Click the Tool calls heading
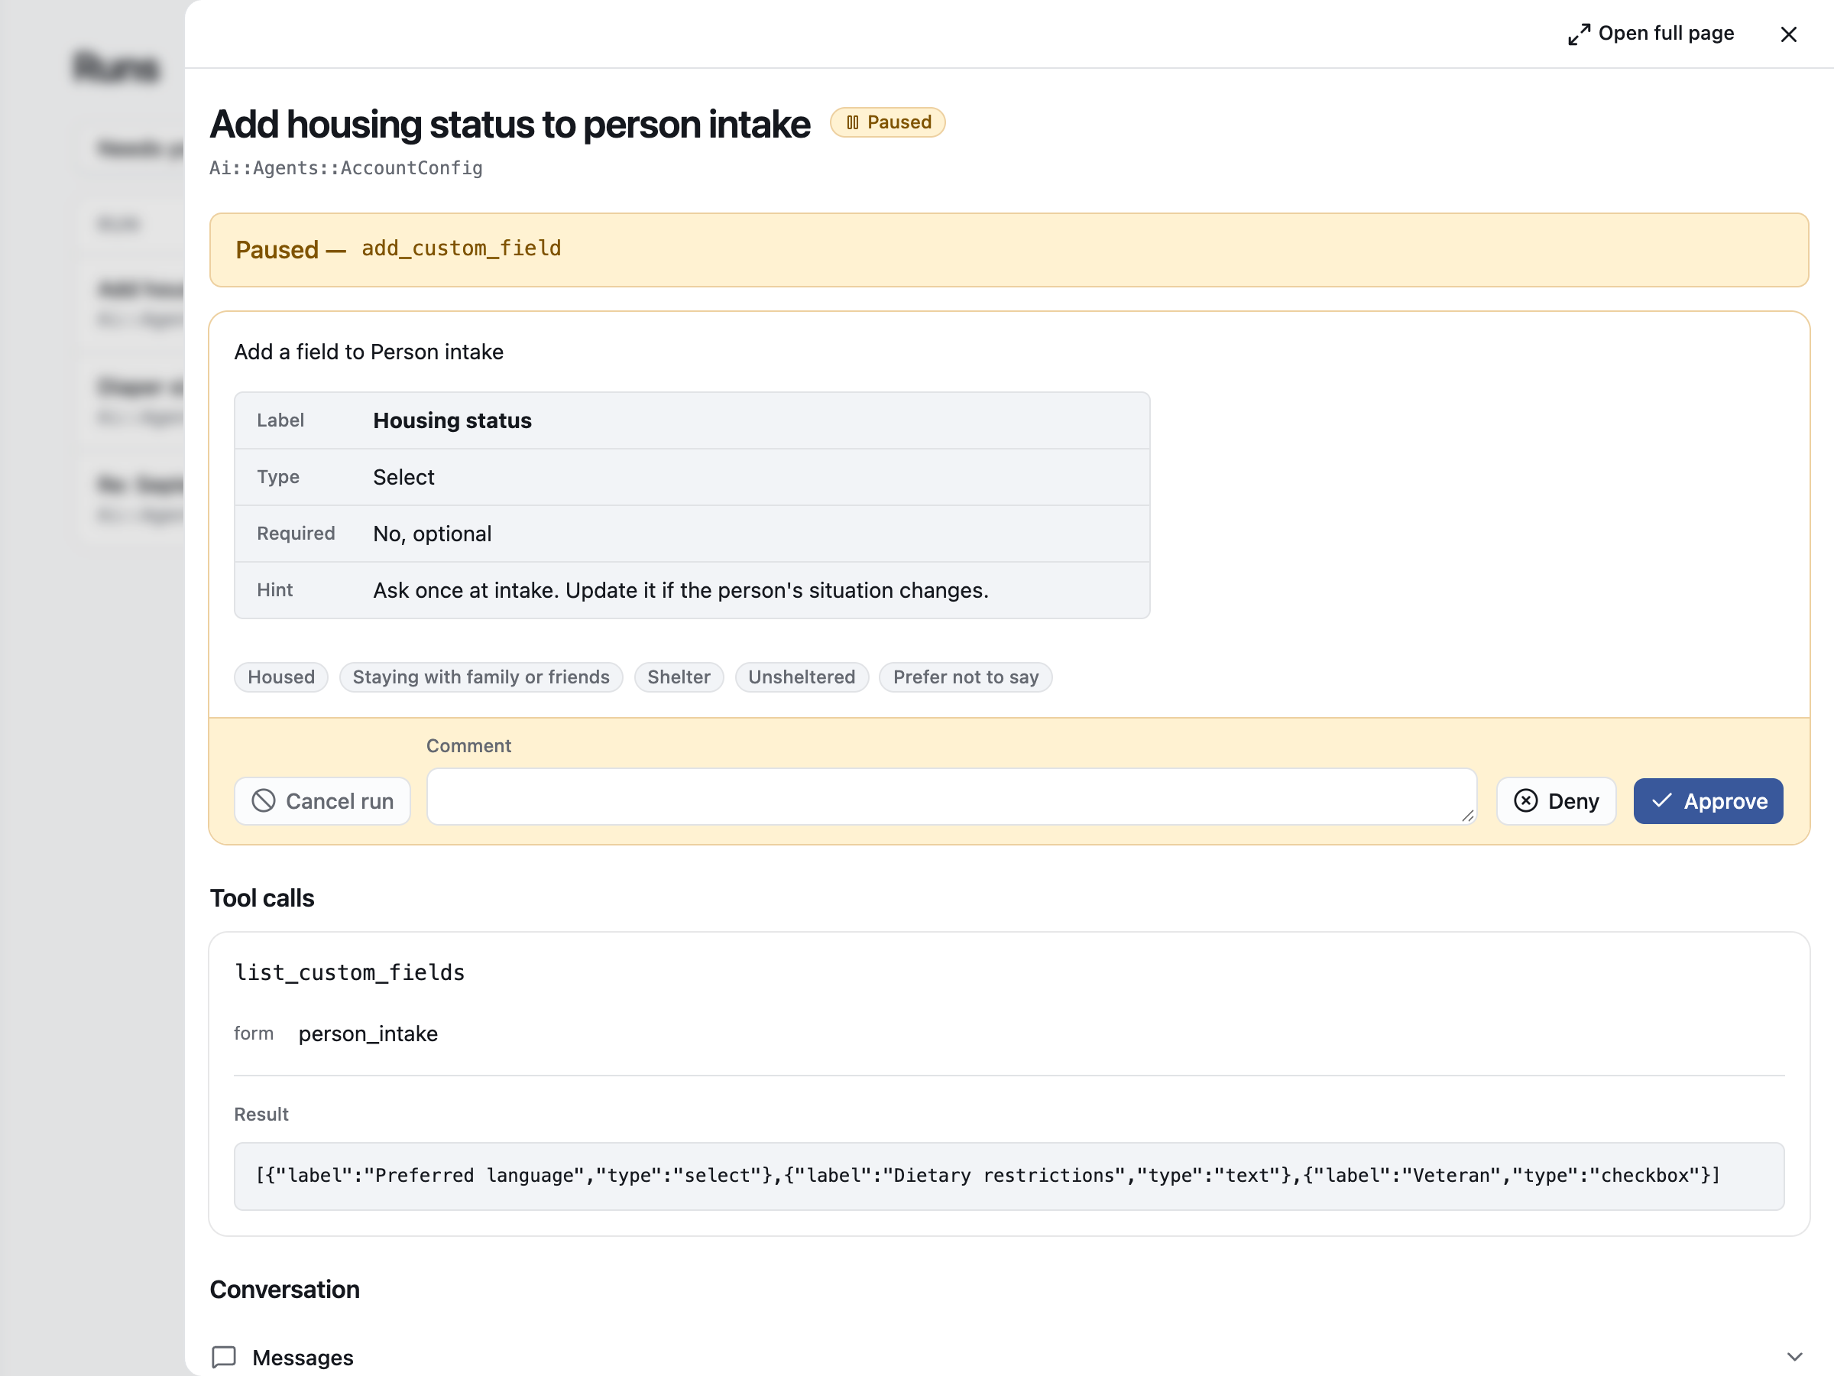Screen dimensions: 1834x1376 (262, 898)
